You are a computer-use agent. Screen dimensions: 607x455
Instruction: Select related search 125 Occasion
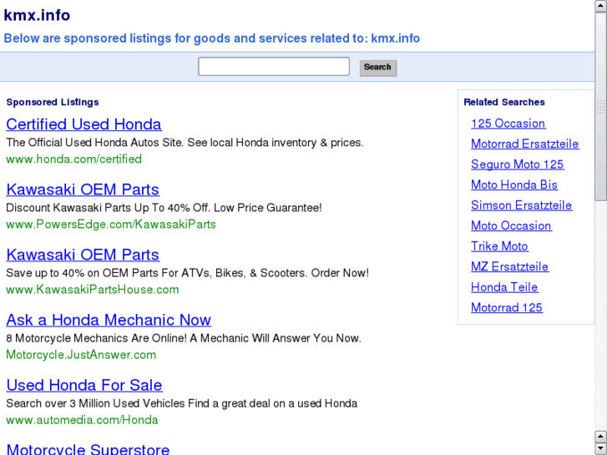[508, 124]
